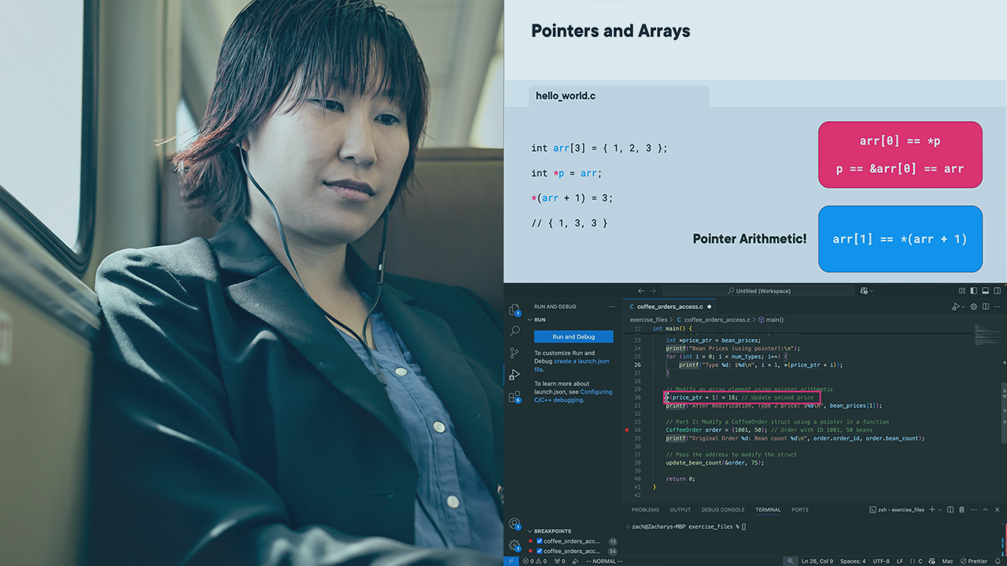Open the new terminal launch profile dropdown
1007x566 pixels.
point(942,509)
